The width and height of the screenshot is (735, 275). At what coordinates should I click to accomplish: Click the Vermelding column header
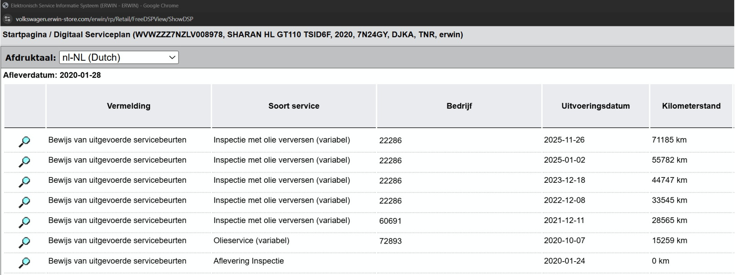click(129, 106)
